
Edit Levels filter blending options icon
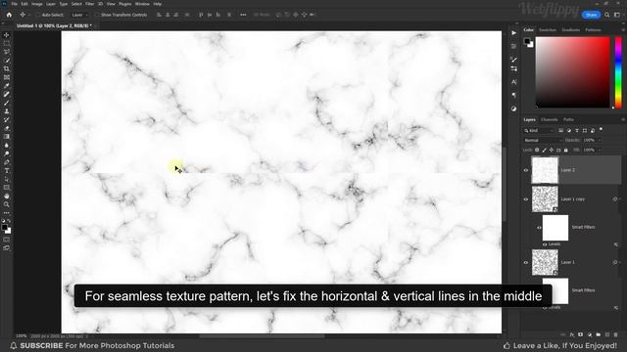tap(616, 244)
